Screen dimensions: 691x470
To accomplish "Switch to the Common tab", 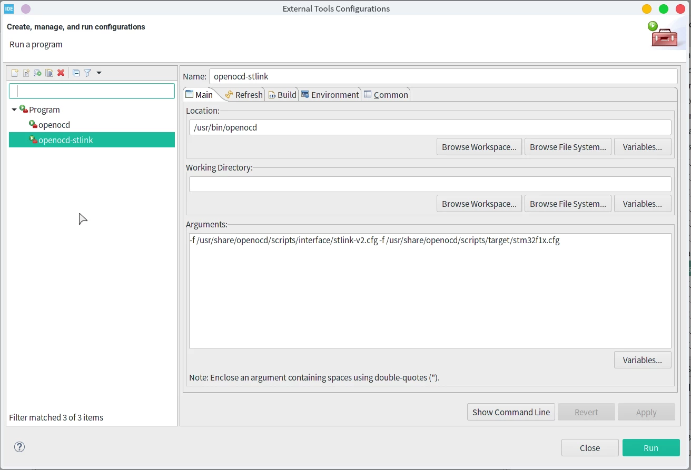I will pos(386,95).
